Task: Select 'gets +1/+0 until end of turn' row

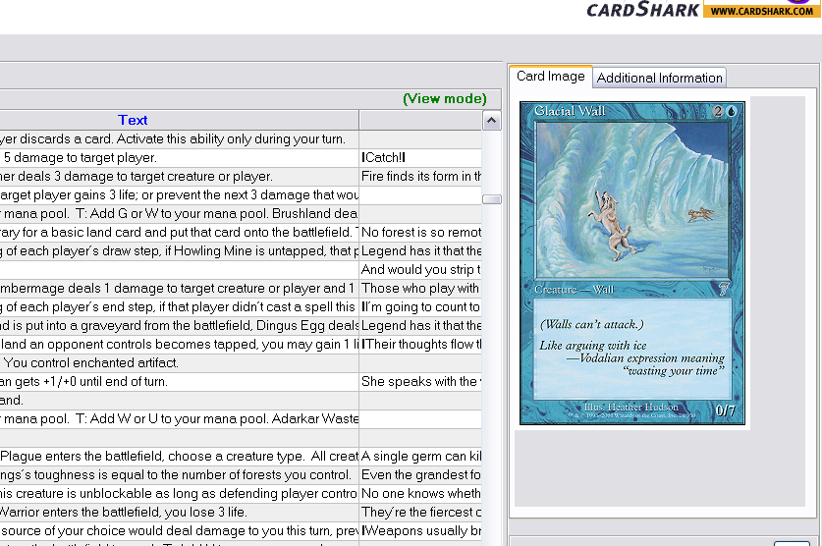Action: pyautogui.click(x=180, y=381)
